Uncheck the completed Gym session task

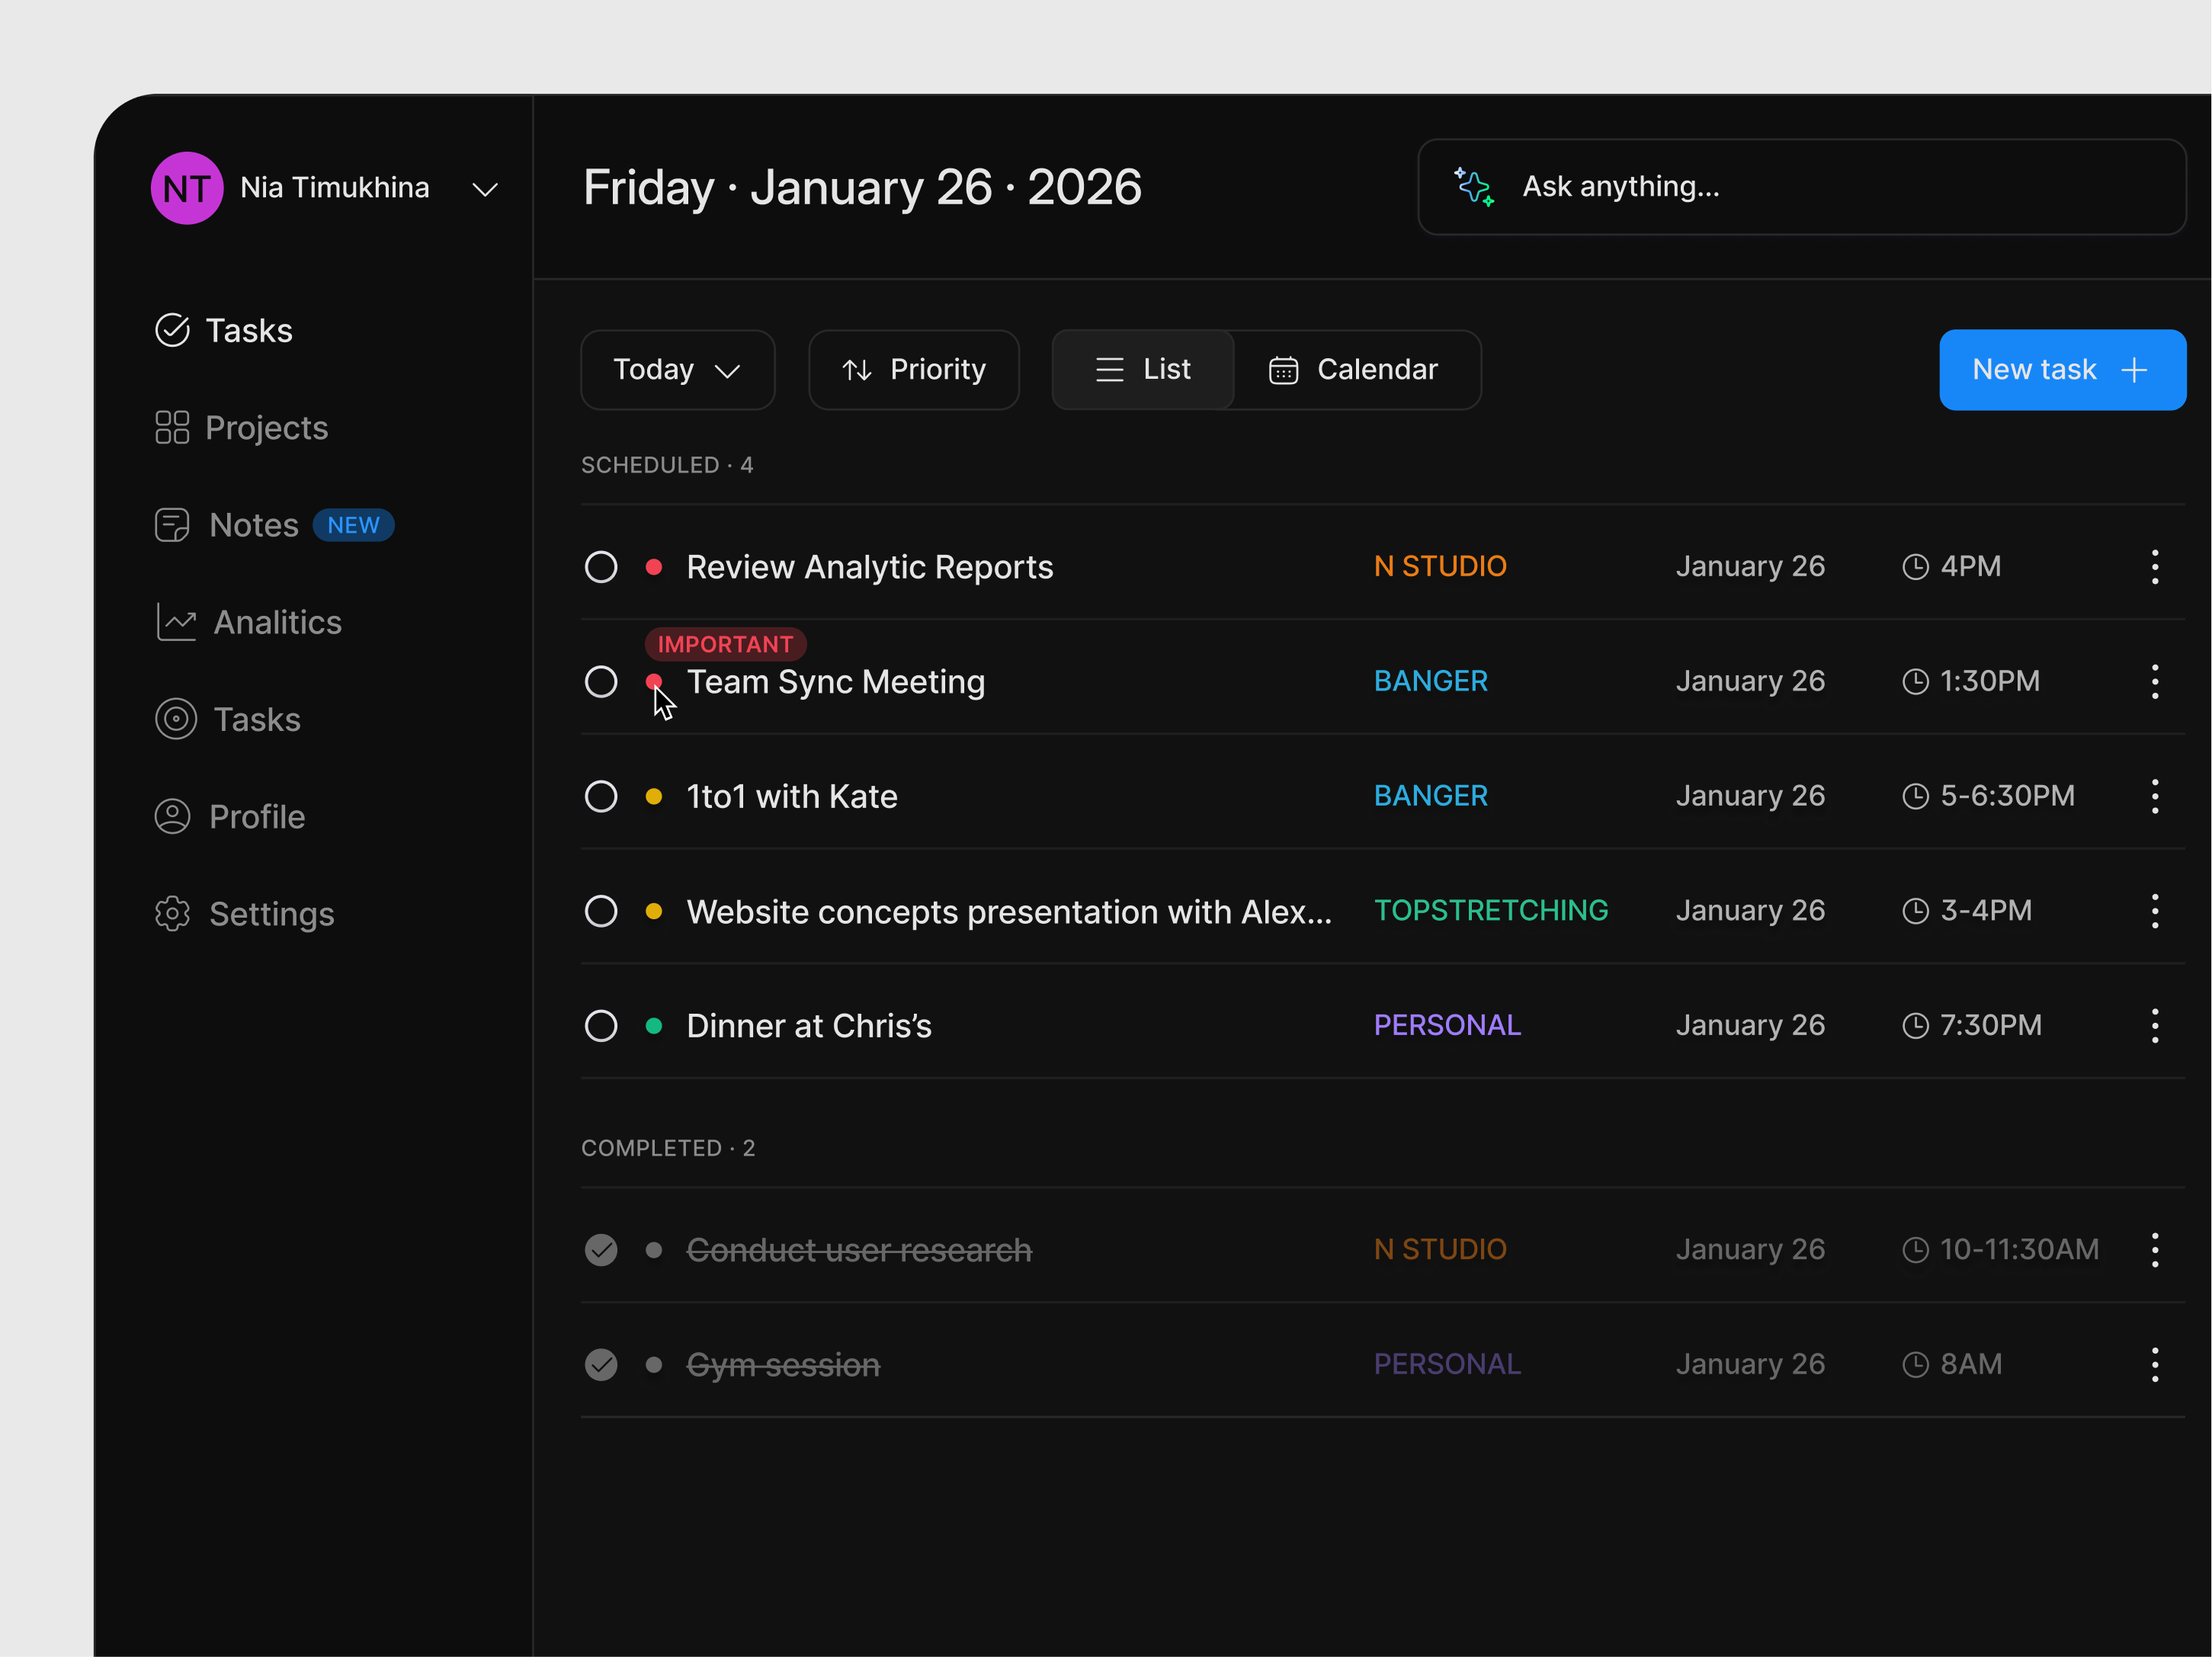tap(601, 1363)
